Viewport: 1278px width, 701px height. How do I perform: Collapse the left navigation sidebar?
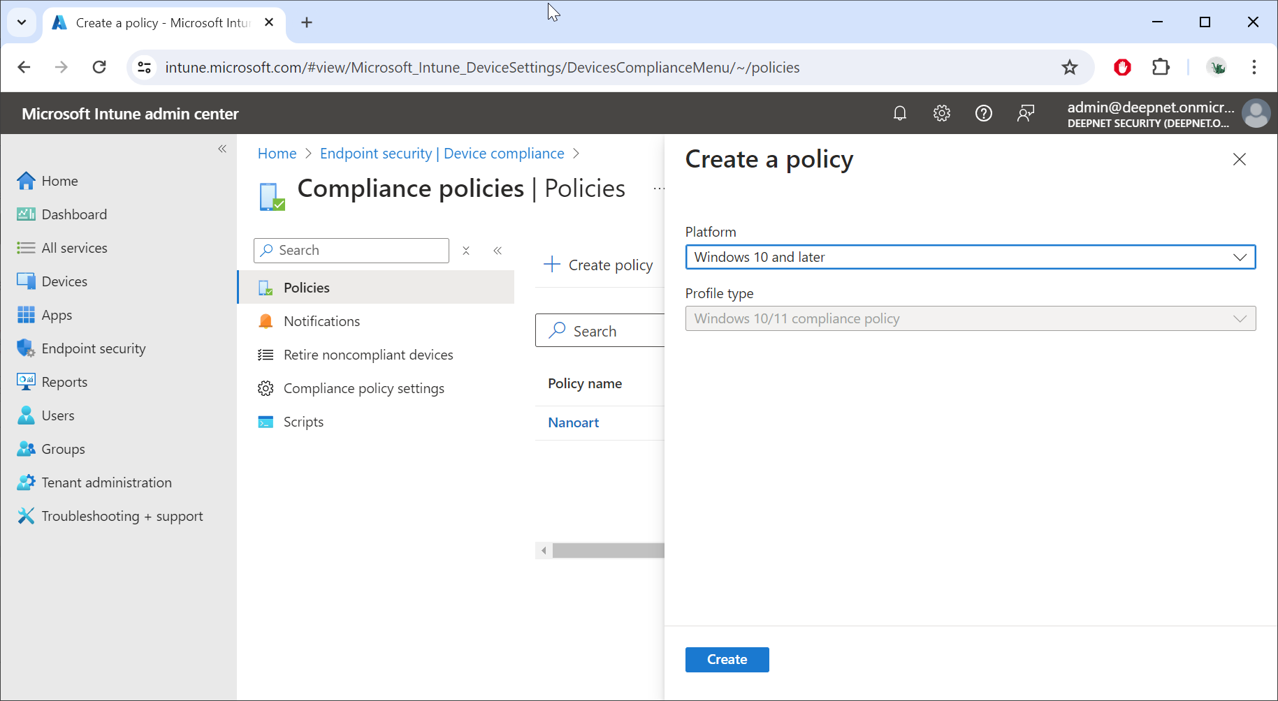pyautogui.click(x=222, y=149)
